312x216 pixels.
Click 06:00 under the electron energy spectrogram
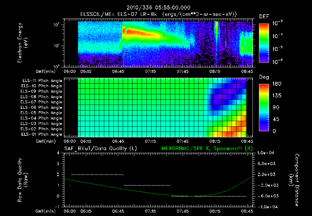click(x=70, y=71)
